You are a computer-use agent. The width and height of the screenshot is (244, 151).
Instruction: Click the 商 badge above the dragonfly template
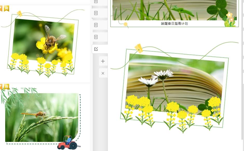tap(6, 86)
